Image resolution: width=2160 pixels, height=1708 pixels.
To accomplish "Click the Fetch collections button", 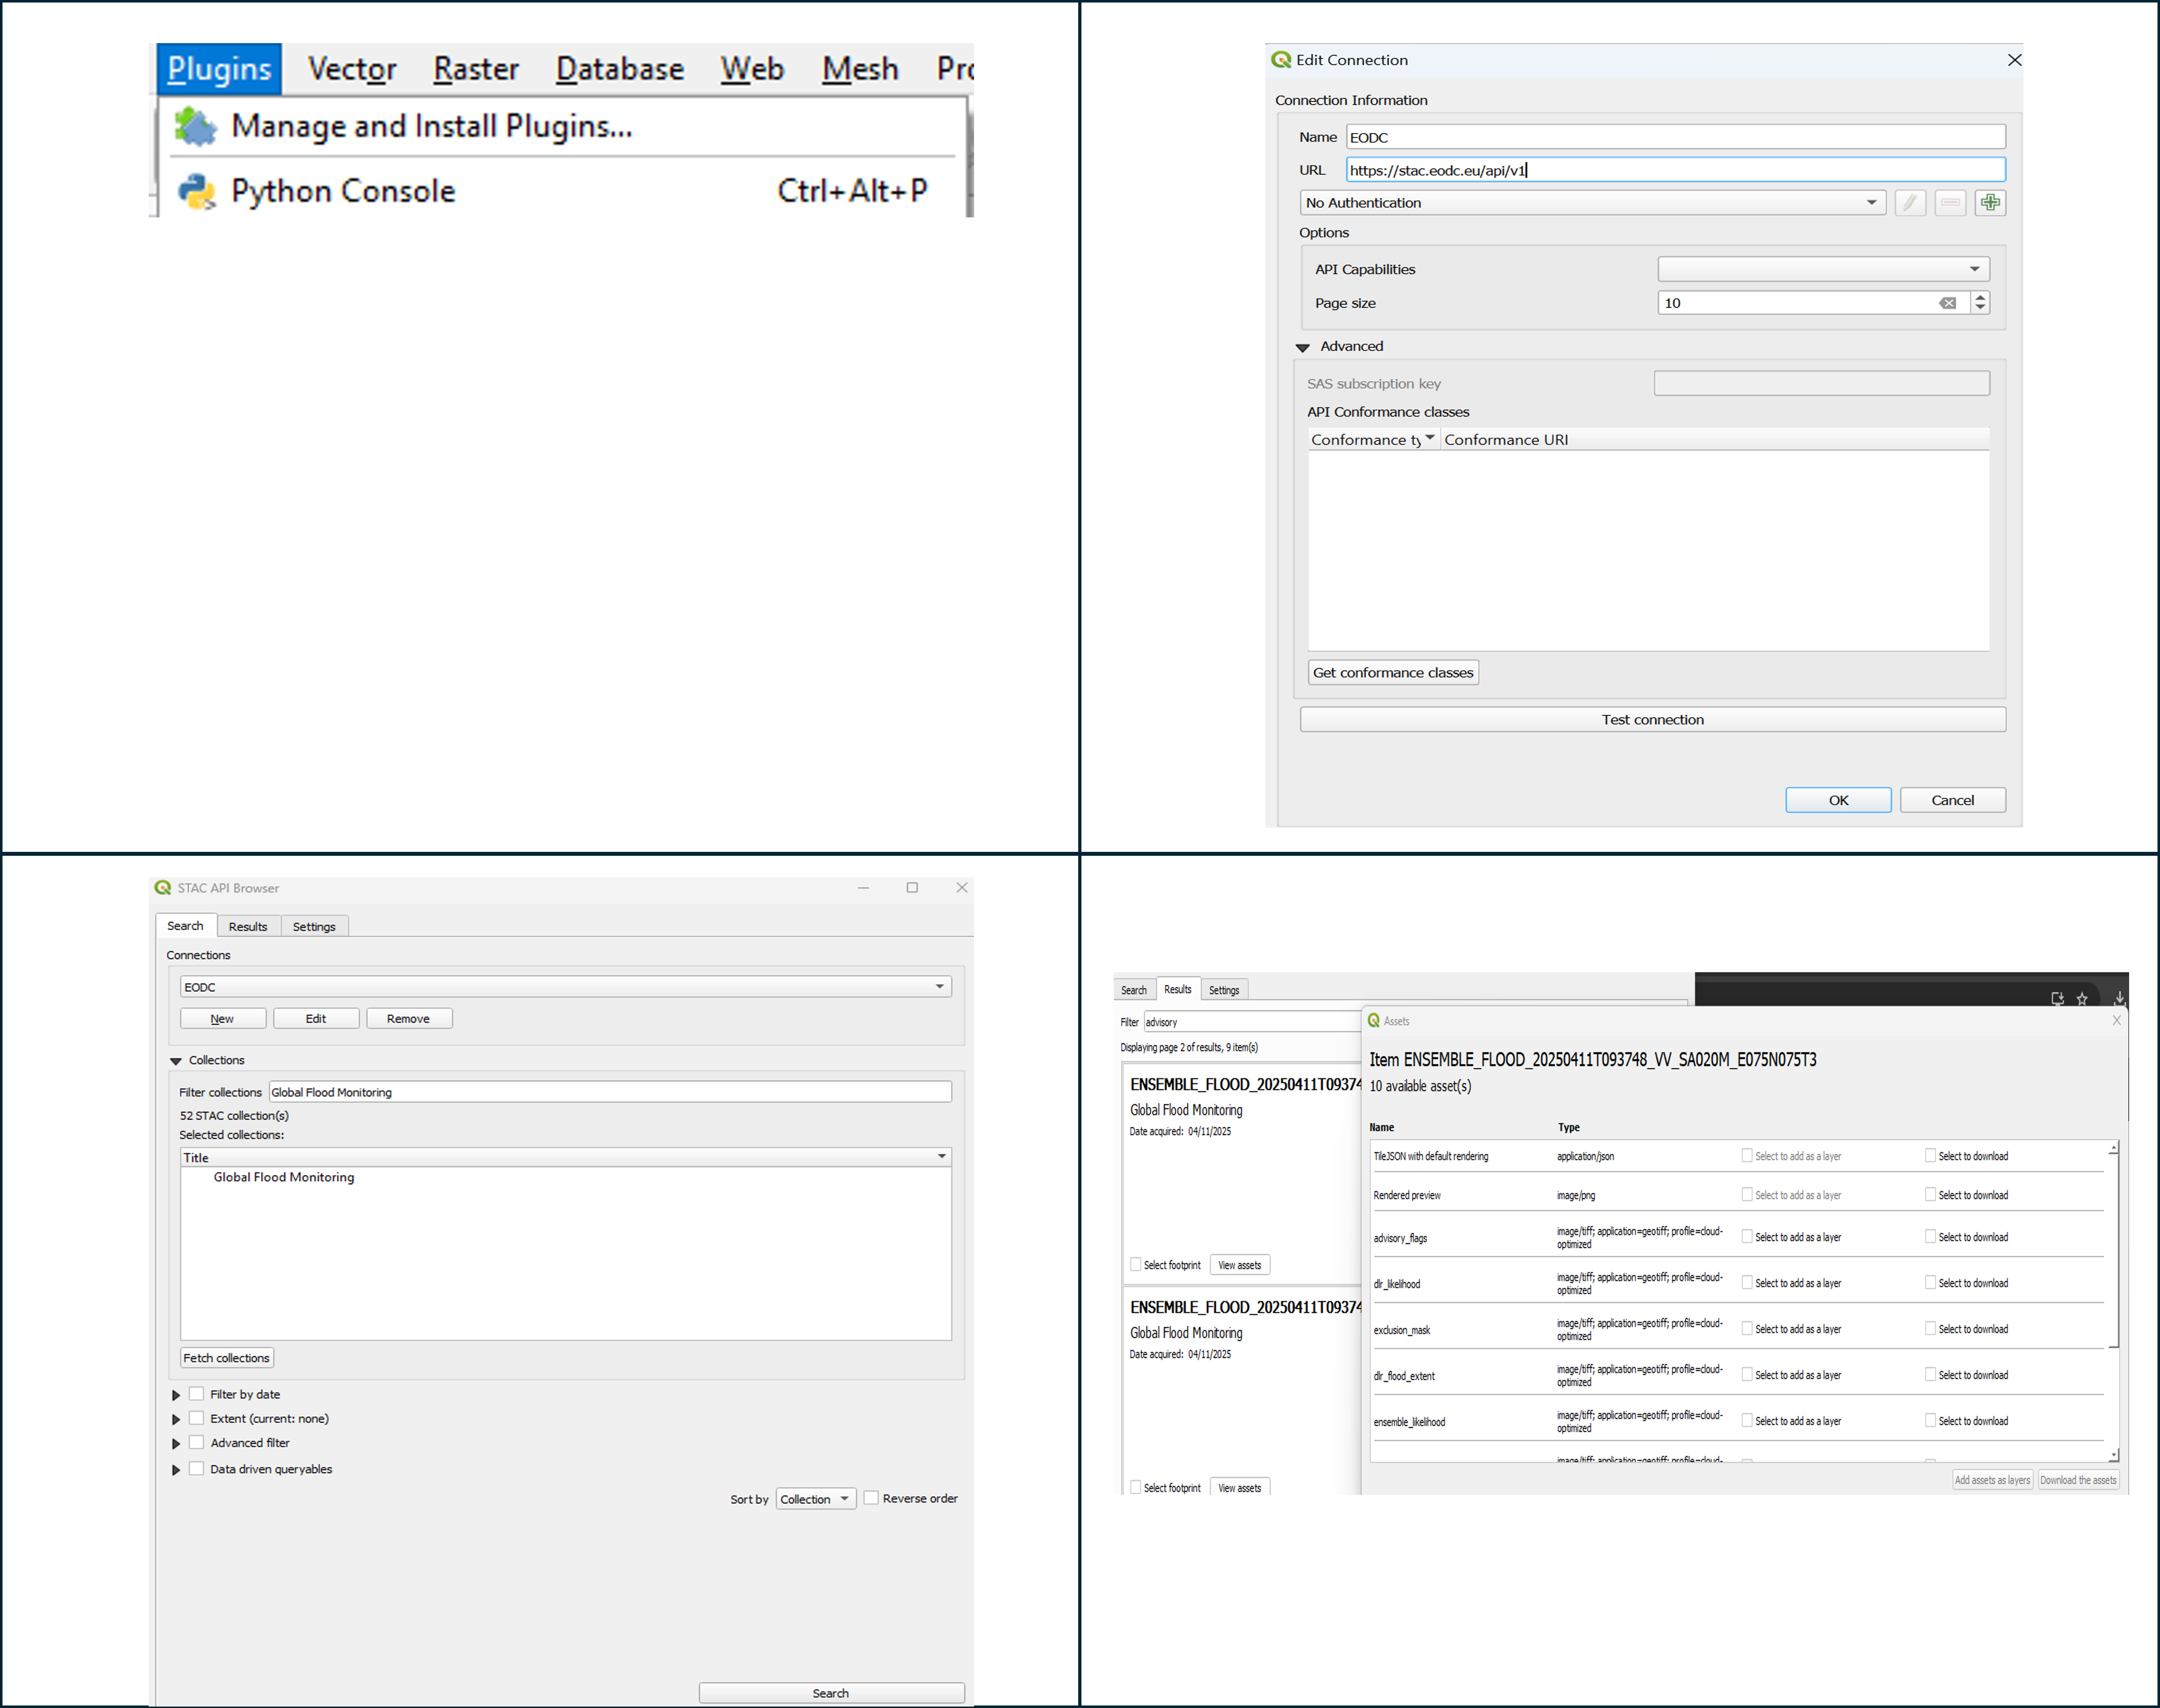I will tap(226, 1358).
